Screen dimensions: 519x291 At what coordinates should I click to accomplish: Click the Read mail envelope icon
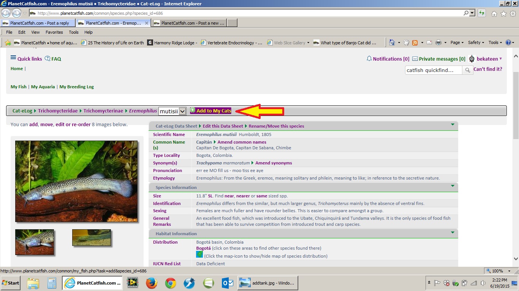click(429, 42)
